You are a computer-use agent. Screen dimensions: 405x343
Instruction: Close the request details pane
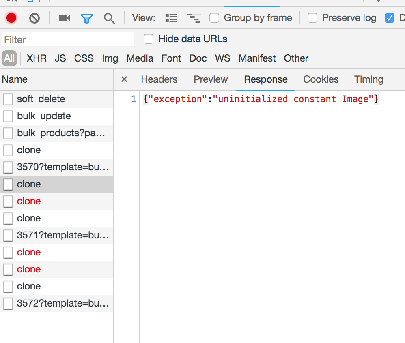point(124,79)
